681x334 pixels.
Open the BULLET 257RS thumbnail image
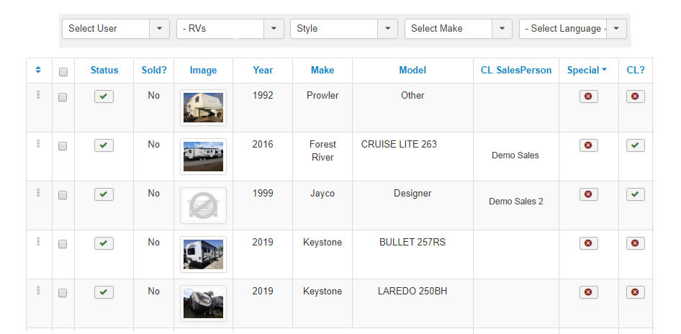click(x=203, y=255)
